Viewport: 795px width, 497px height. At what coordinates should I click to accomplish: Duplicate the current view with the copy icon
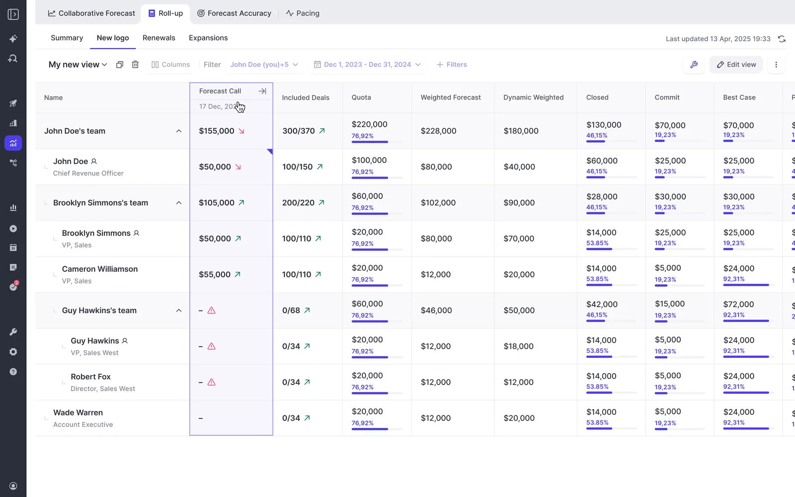coord(120,65)
